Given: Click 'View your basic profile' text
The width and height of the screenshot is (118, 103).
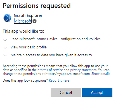Looking at the screenshot, I should coord(29,47).
